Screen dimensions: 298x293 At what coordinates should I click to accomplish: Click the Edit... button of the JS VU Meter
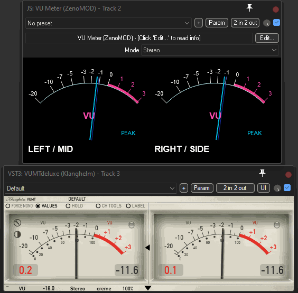coord(267,38)
